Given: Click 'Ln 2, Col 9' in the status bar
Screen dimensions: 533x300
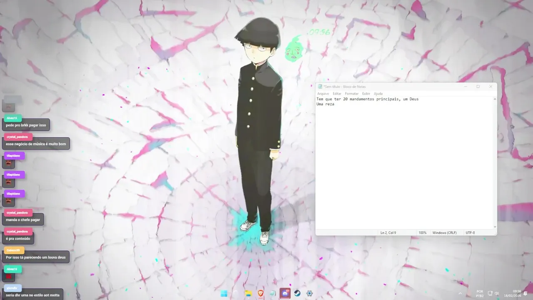Looking at the screenshot, I should coord(388,232).
